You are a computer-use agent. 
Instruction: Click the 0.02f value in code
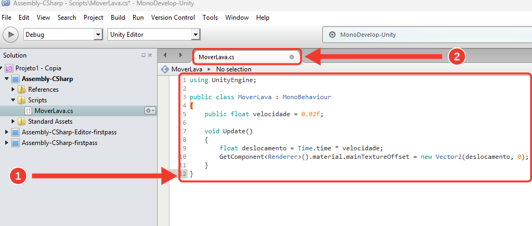tap(310, 114)
